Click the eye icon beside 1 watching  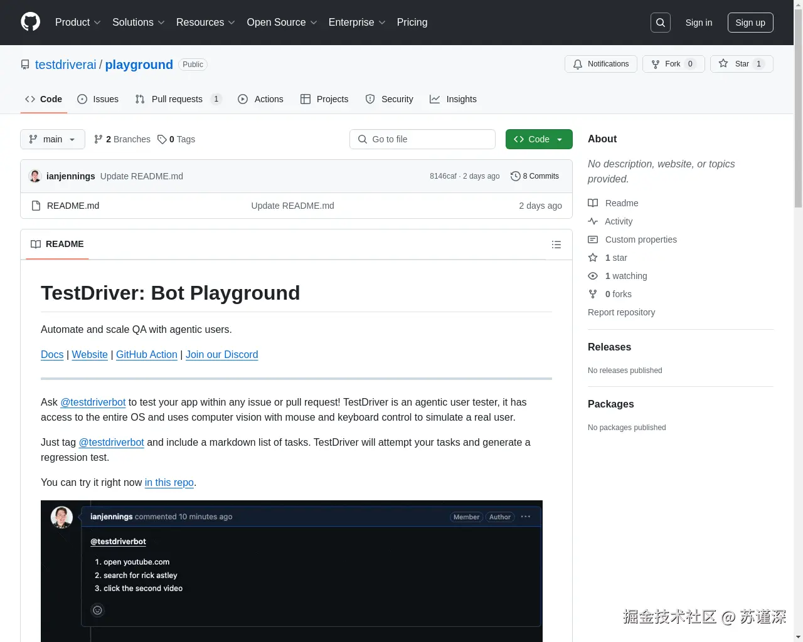pos(593,276)
